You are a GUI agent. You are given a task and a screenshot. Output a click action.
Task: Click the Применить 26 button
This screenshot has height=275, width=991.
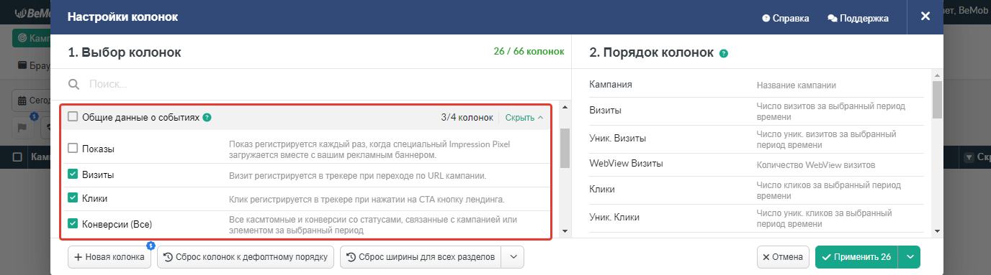(856, 257)
